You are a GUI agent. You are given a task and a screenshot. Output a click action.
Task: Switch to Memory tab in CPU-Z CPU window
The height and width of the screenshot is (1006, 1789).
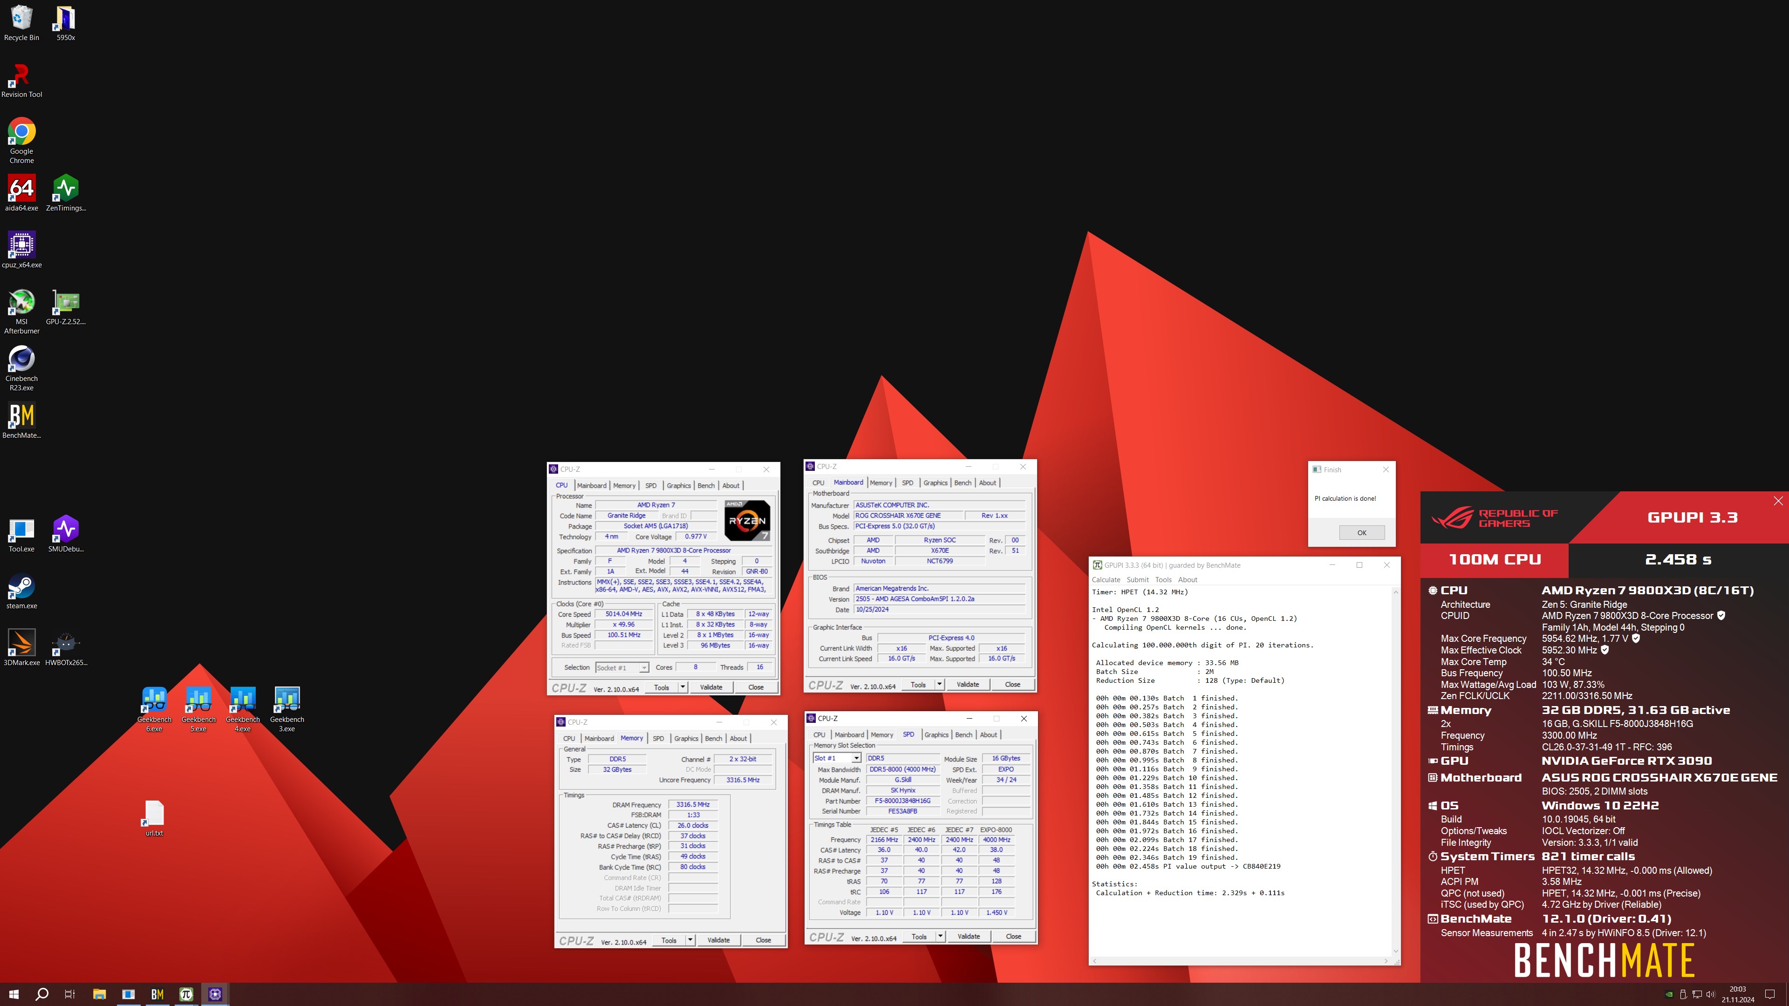click(624, 486)
